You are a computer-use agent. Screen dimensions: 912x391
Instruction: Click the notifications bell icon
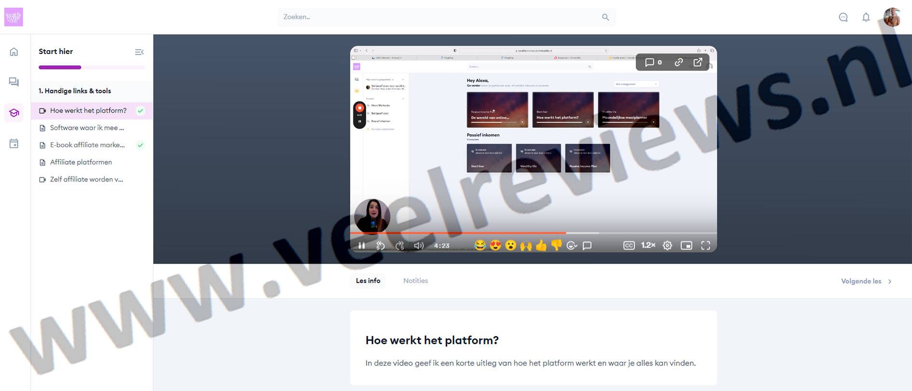pos(866,17)
